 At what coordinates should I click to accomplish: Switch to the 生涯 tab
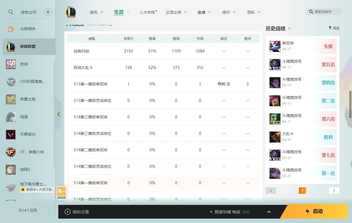[118, 12]
